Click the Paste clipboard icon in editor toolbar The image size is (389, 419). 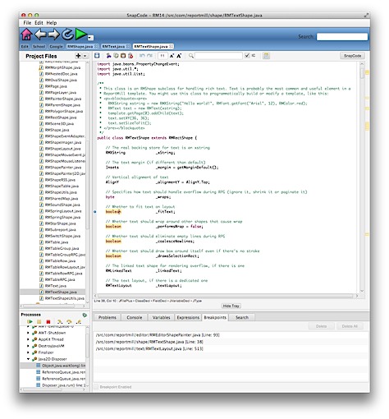(123, 56)
